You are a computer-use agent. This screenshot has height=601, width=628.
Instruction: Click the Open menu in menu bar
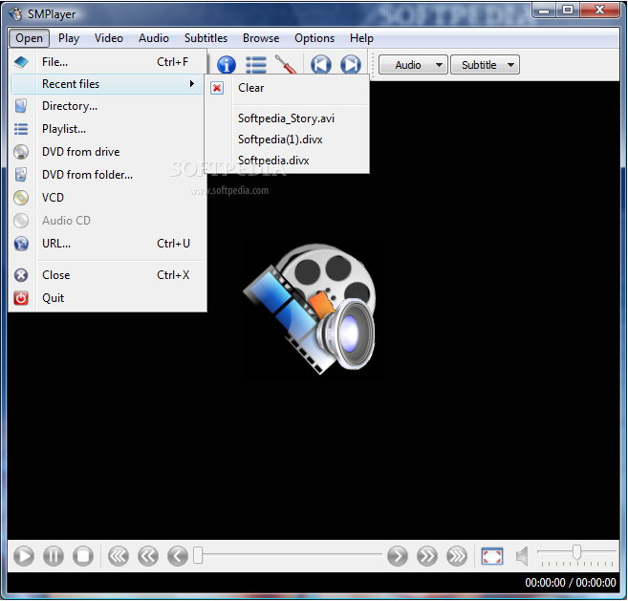[29, 38]
